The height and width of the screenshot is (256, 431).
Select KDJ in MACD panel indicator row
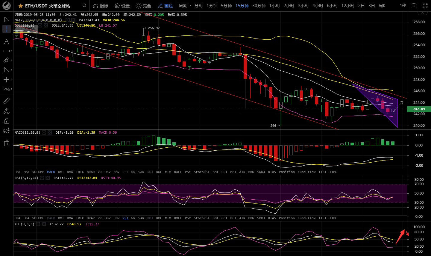(x=150, y=172)
